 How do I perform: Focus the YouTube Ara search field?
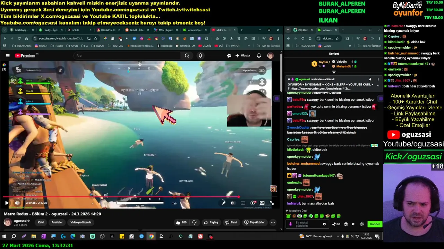[127, 56]
